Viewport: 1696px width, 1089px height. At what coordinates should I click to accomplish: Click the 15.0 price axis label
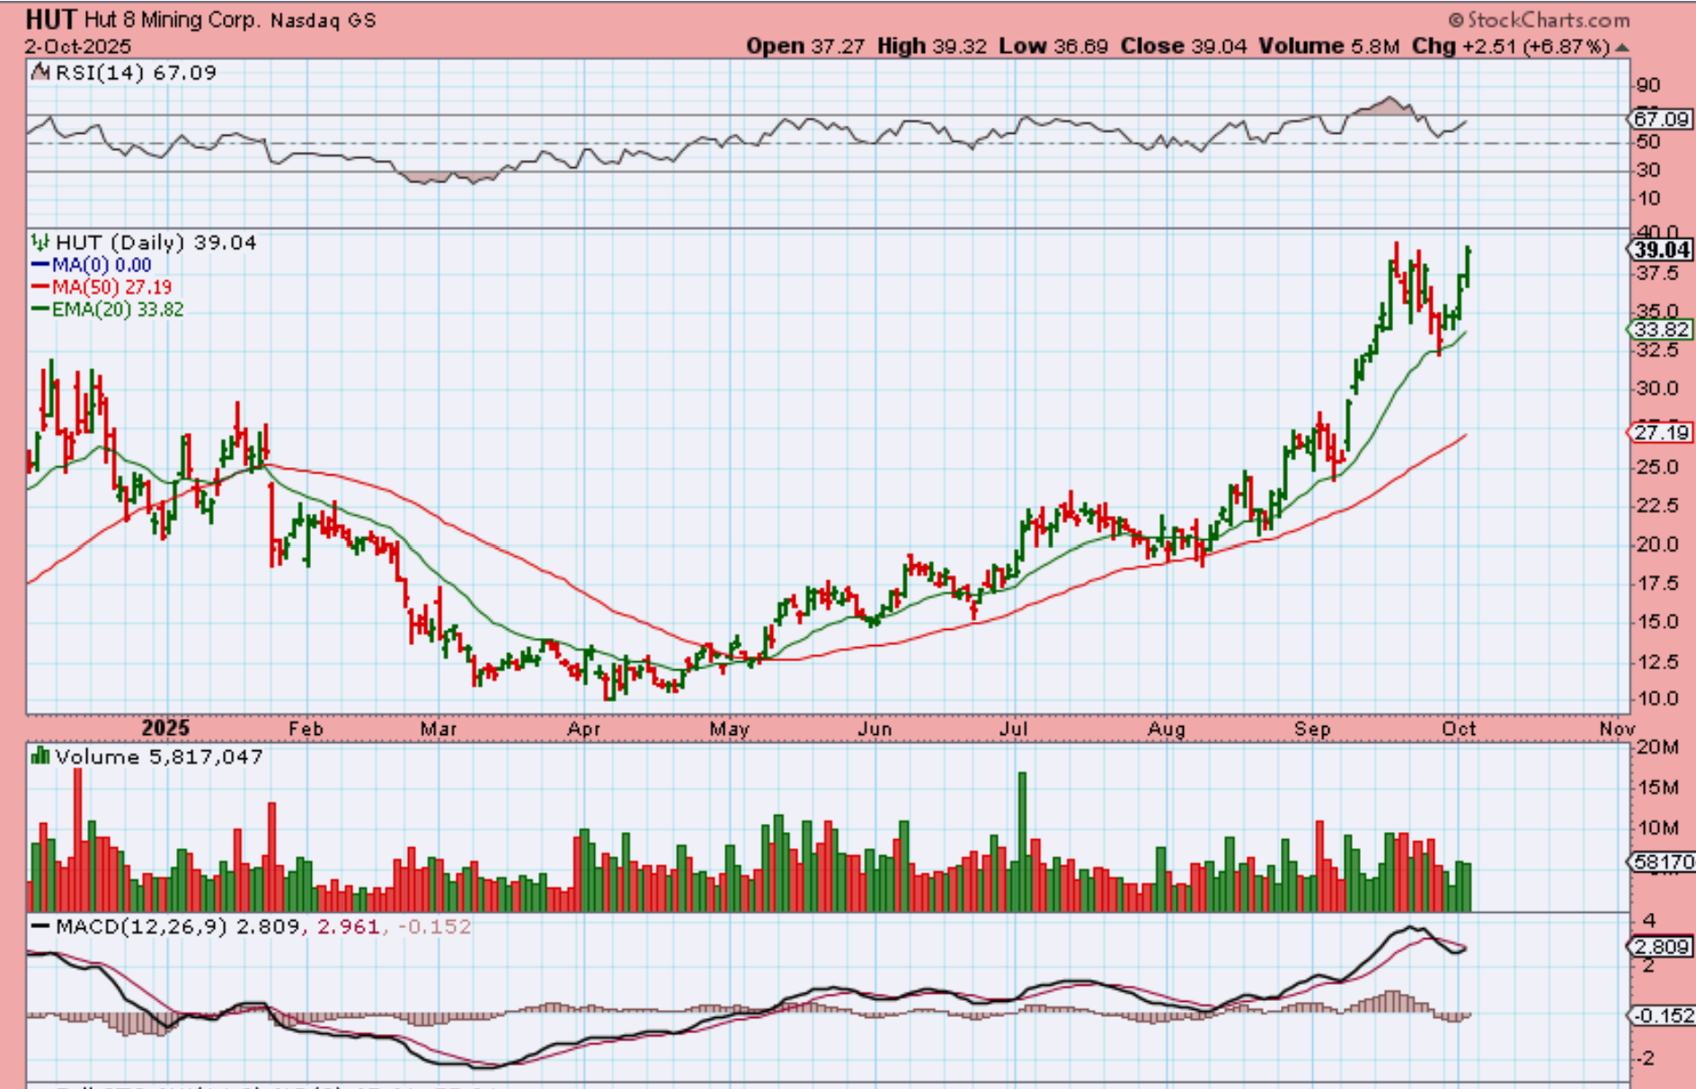pyautogui.click(x=1657, y=622)
